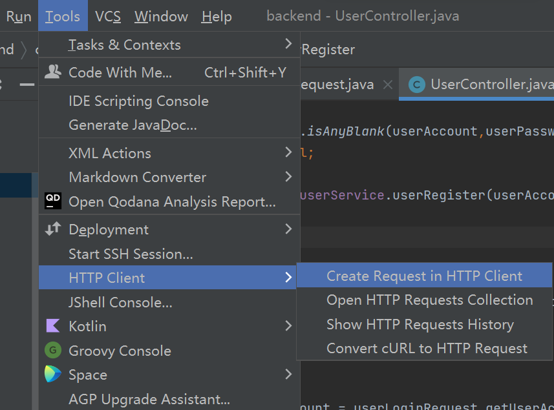
Task: Click the Deployment arrows icon
Action: 53,229
